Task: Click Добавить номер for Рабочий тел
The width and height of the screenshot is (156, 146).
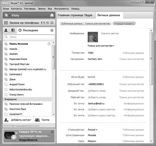Action: tap(97, 97)
